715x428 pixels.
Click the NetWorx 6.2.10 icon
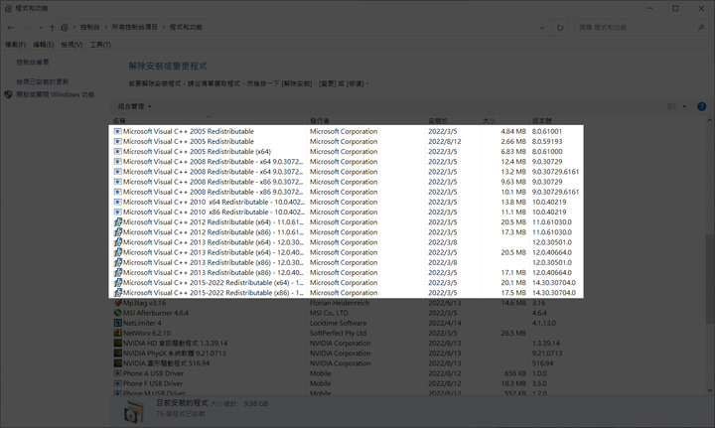pos(117,333)
